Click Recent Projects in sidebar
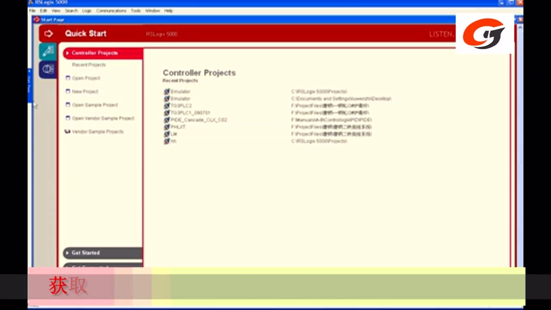Screen dimensions: 551x310 click(89, 65)
